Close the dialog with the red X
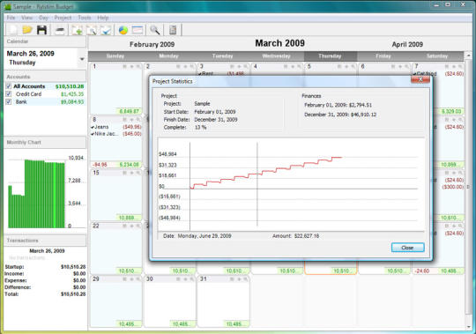Viewport: 476px width, 334px height. pos(420,79)
